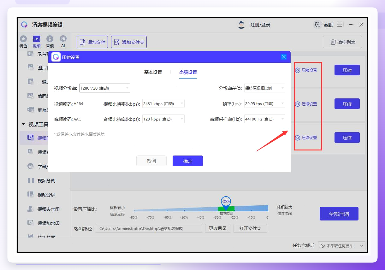Open the 视频比特率 2431 kbps dropdown
Image resolution: width=385 pixels, height=270 pixels.
click(x=163, y=103)
